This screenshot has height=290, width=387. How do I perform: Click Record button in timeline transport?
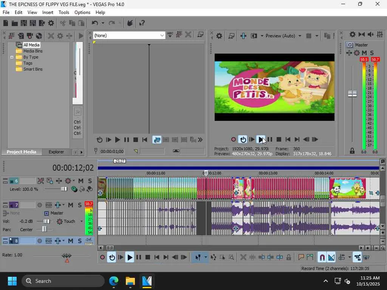(102, 257)
